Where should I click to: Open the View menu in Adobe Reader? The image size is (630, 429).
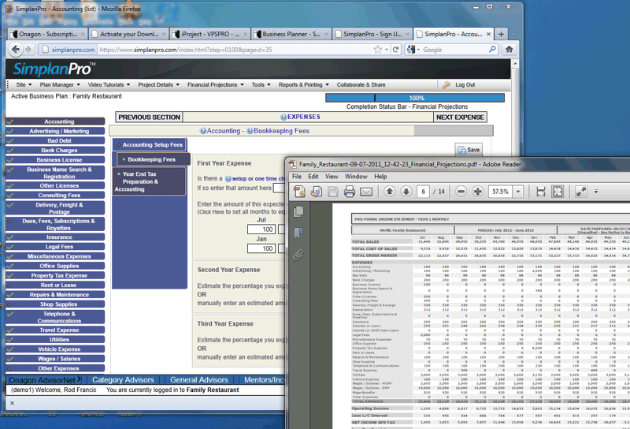point(332,177)
